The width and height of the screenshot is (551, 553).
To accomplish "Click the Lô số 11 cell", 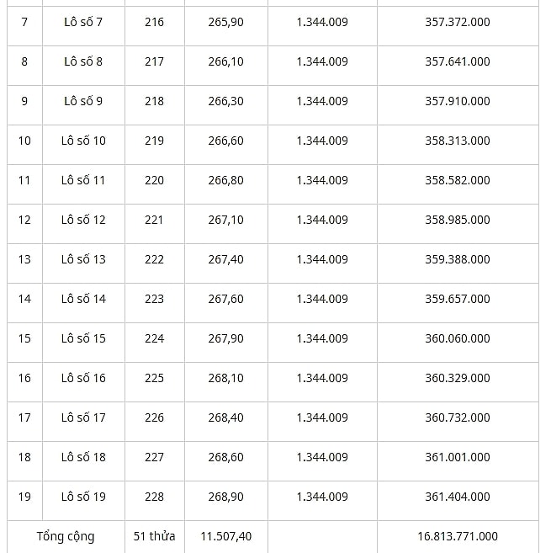I will tap(83, 180).
